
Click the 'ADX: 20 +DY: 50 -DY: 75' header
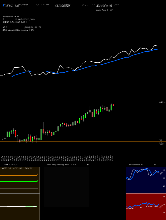(x=17, y=169)
